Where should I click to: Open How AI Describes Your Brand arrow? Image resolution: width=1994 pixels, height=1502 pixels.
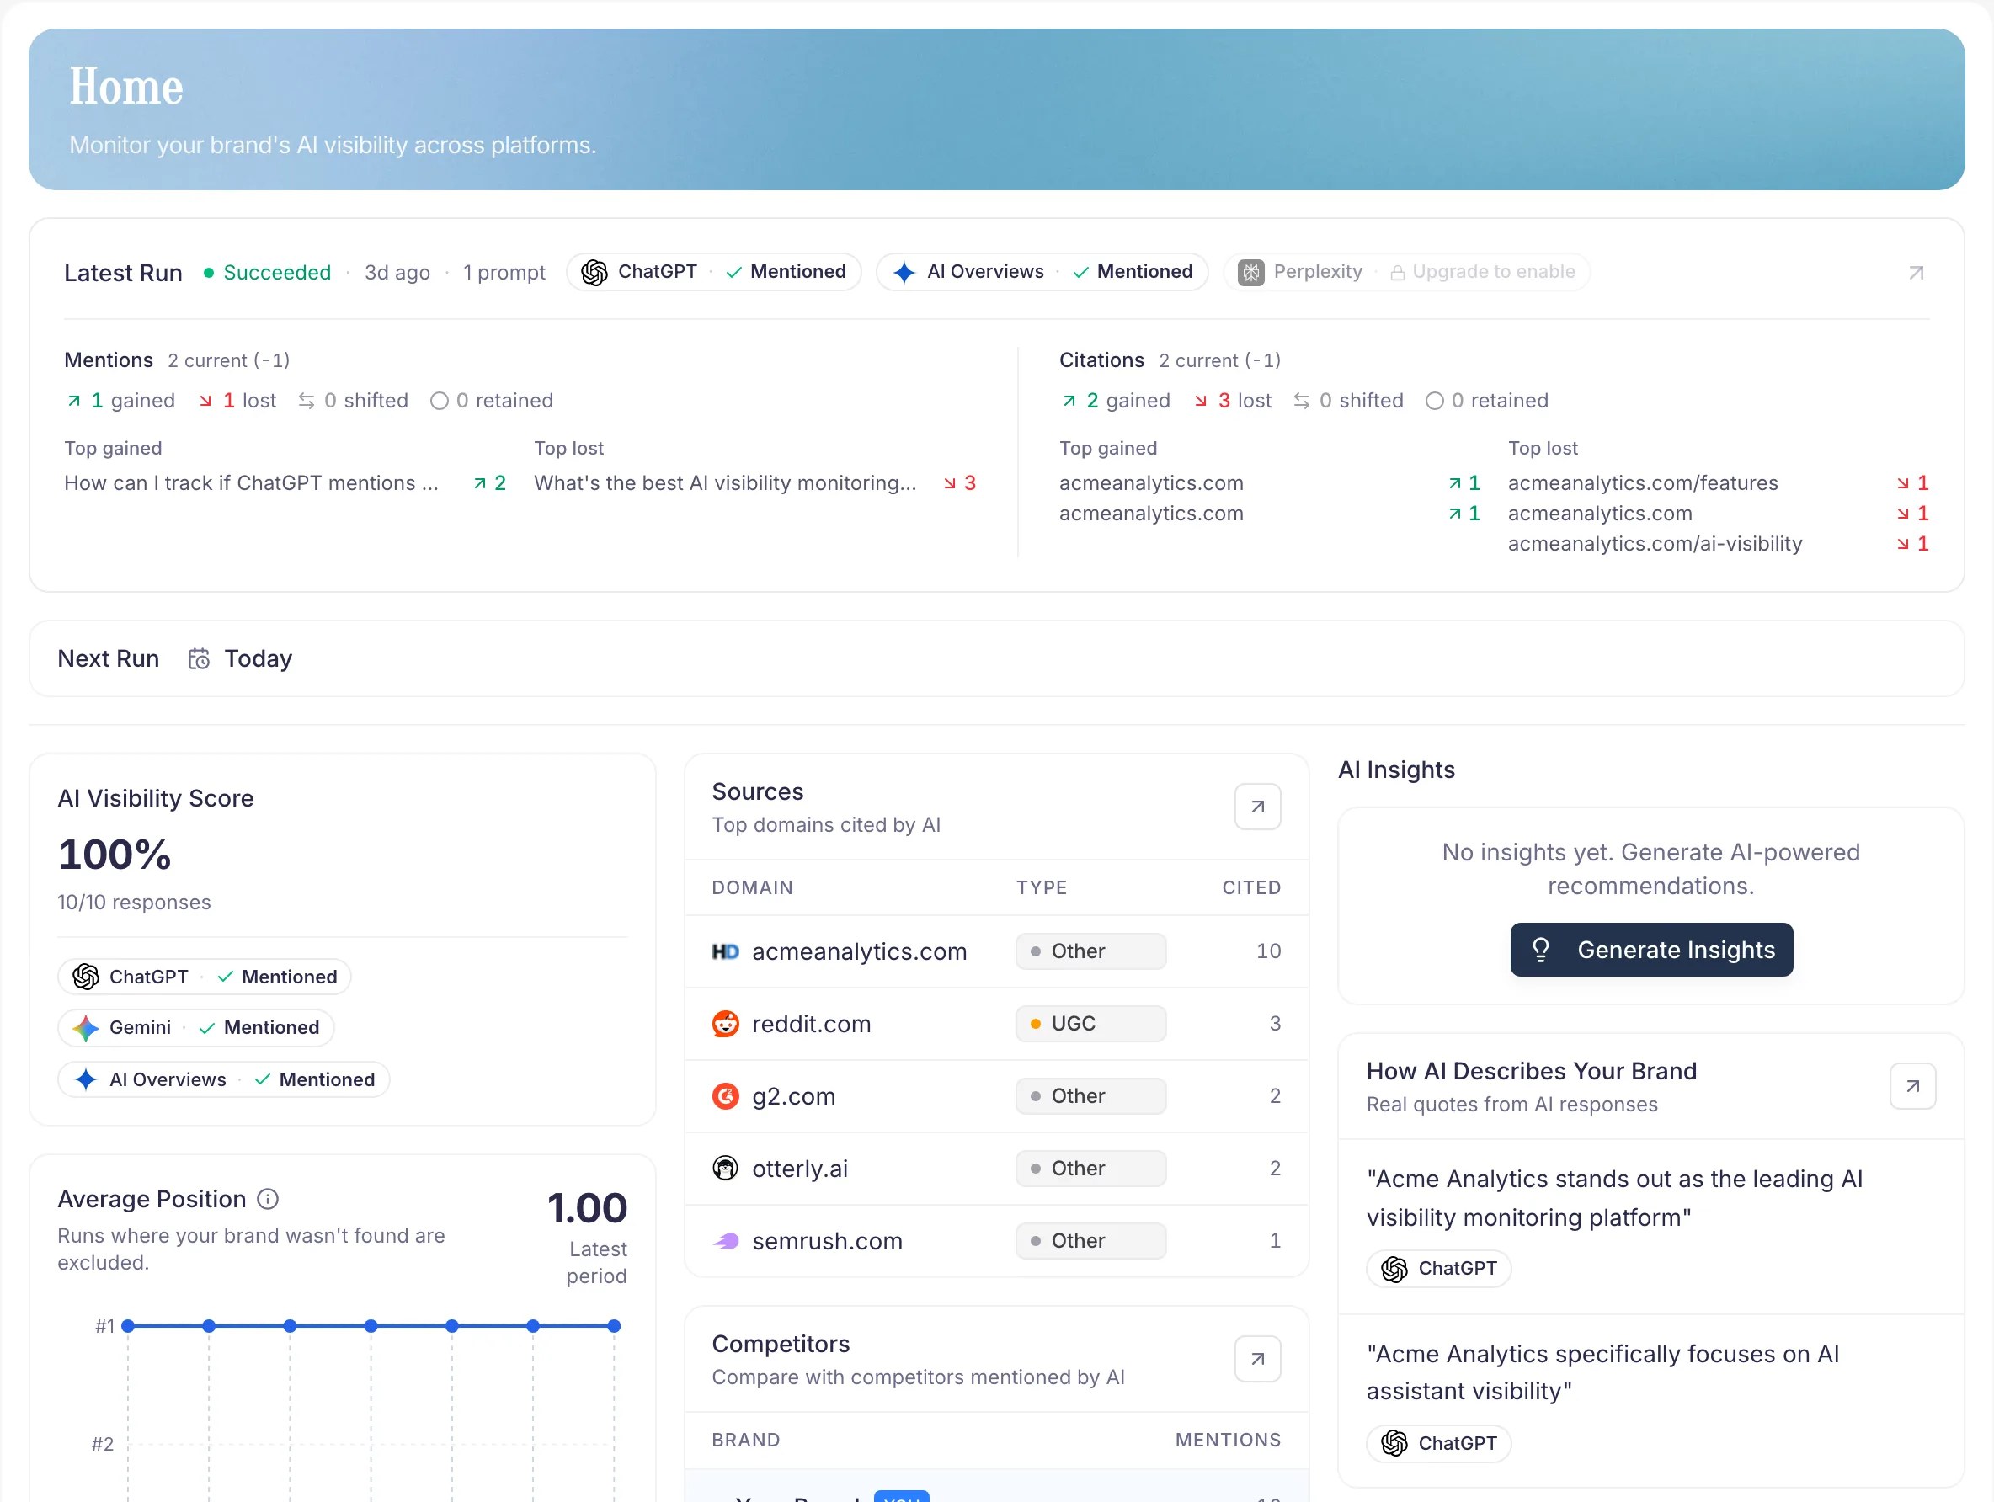[1912, 1085]
